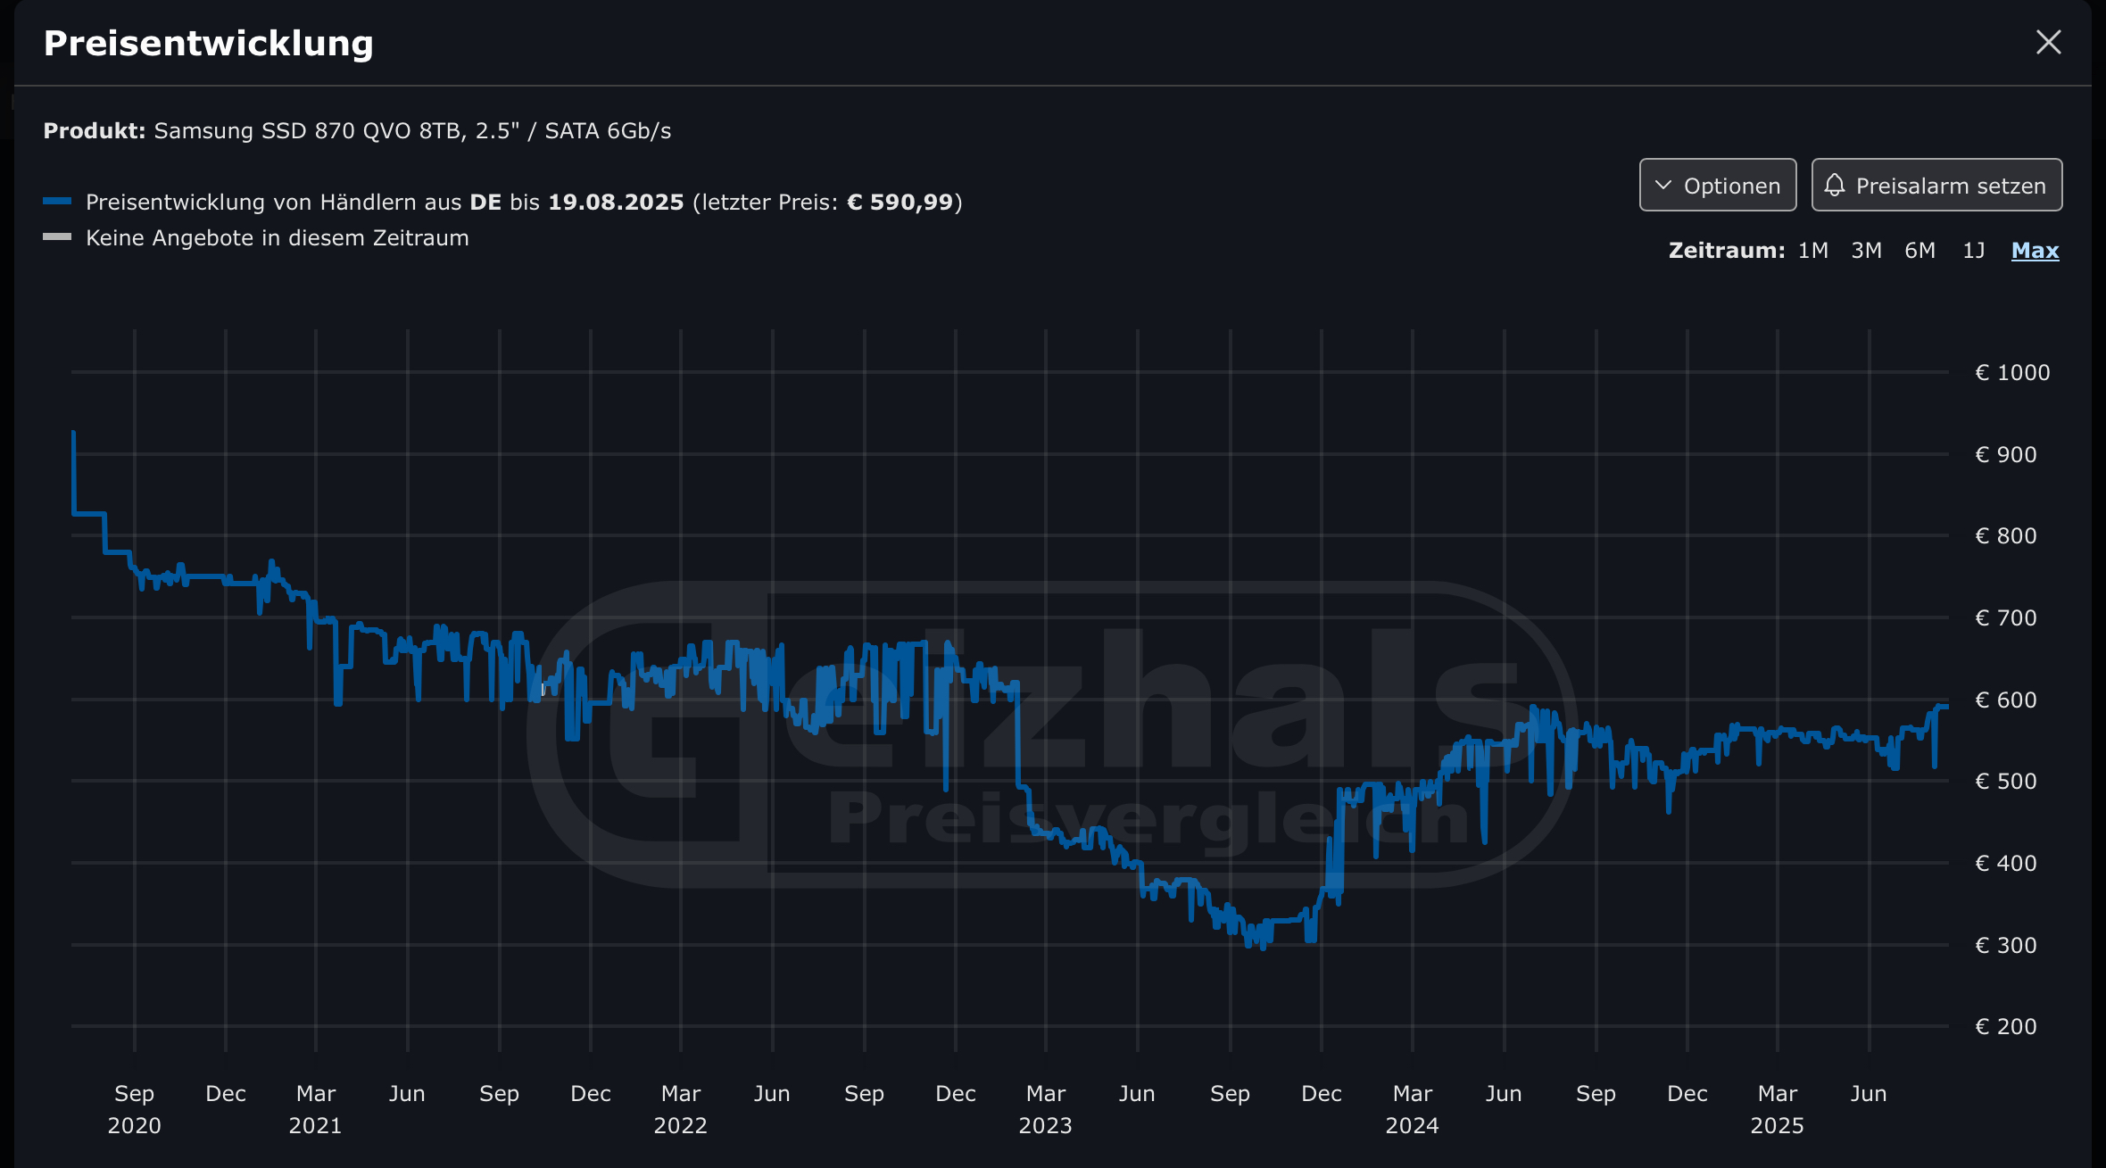2106x1168 pixels.
Task: Click the € 800 axis label
Action: (2006, 536)
